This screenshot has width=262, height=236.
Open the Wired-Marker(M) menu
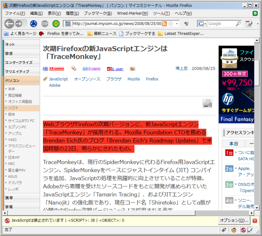tap(132, 14)
